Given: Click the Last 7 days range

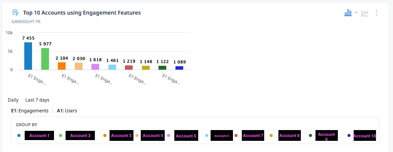Looking at the screenshot, I should click(37, 100).
